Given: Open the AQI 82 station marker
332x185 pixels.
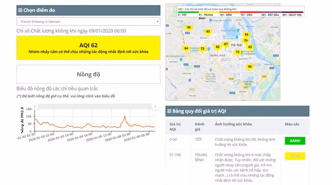Looking at the screenshot, I should click(218, 47).
